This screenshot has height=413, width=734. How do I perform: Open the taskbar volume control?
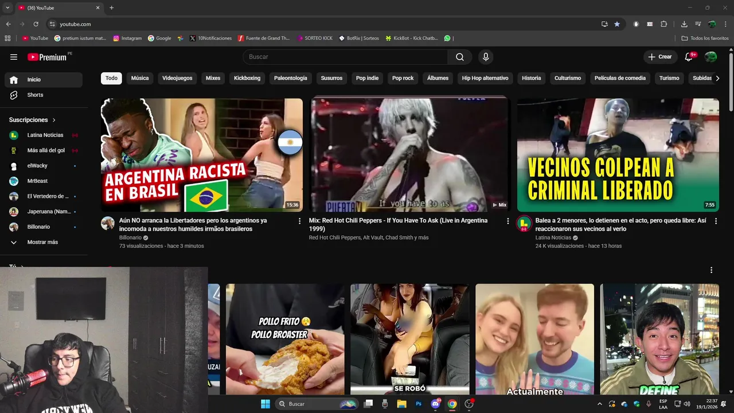pyautogui.click(x=687, y=404)
